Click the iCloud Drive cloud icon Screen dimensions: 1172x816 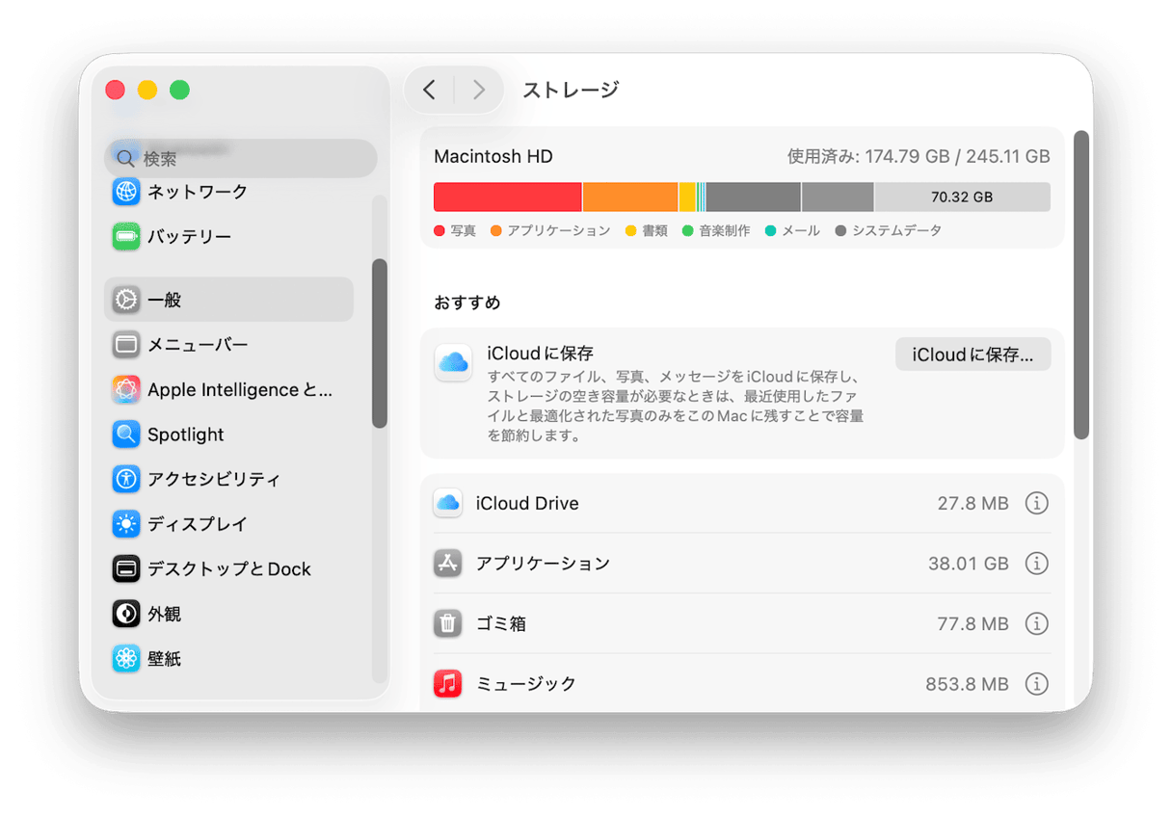447,503
